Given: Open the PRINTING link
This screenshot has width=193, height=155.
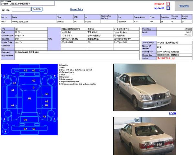Looking at the screenshot, I should (x=184, y=6).
